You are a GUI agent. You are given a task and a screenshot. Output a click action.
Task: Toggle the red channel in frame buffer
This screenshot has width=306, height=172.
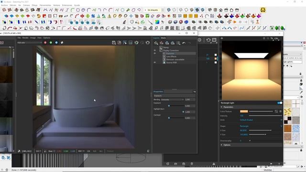pyautogui.click(x=45, y=43)
